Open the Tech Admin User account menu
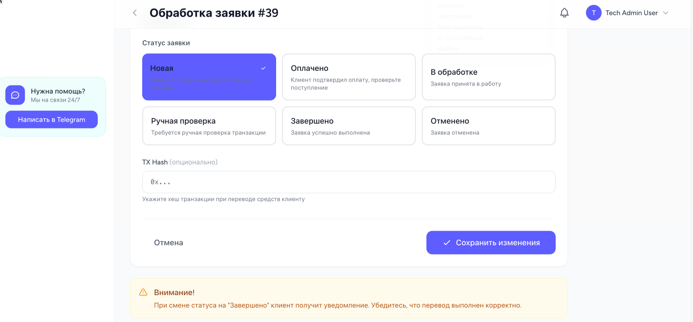This screenshot has width=693, height=322. point(631,13)
